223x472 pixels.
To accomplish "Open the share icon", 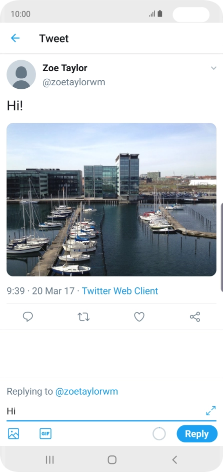I will click(195, 317).
